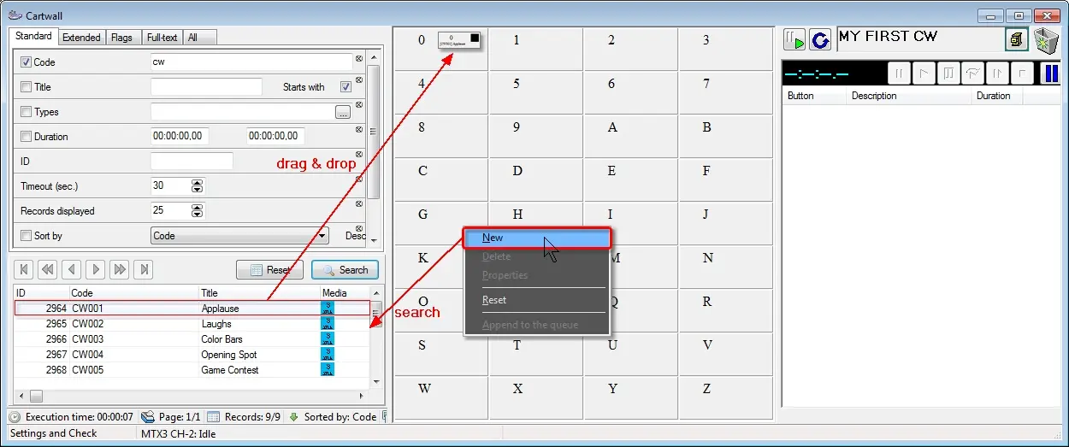Click the trash bin icon

[1046, 40]
